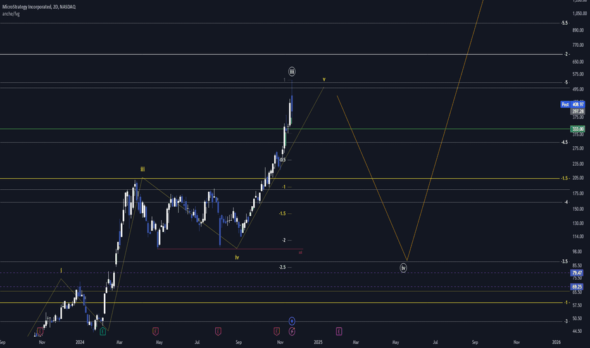Click the 650.00 price axis value
The height and width of the screenshot is (348, 590).
[578, 62]
